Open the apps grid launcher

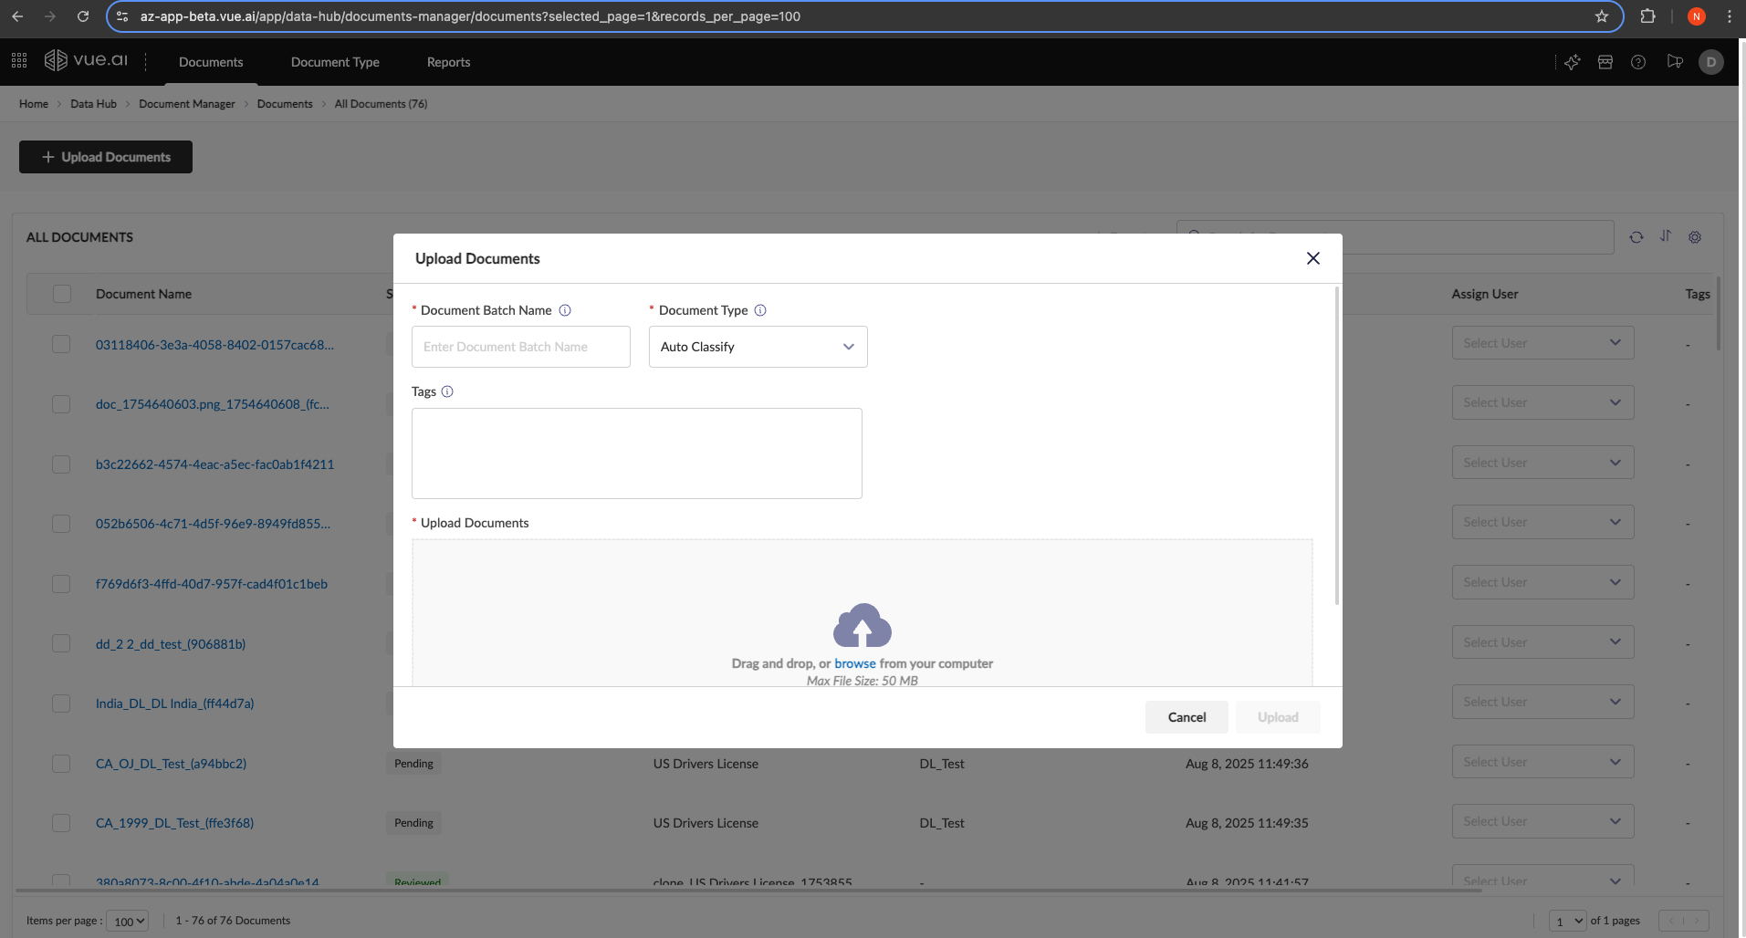coord(18,60)
